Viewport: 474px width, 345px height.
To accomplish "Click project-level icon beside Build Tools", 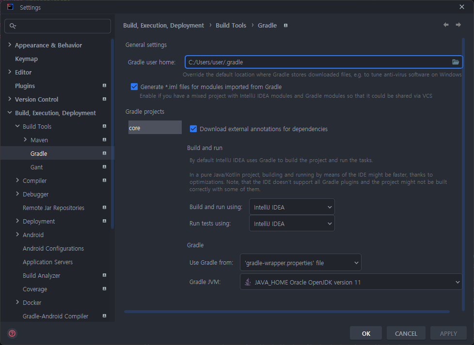I will pyautogui.click(x=104, y=126).
